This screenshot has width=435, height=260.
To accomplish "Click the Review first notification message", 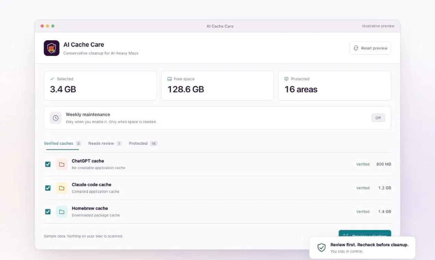I will [x=369, y=245].
